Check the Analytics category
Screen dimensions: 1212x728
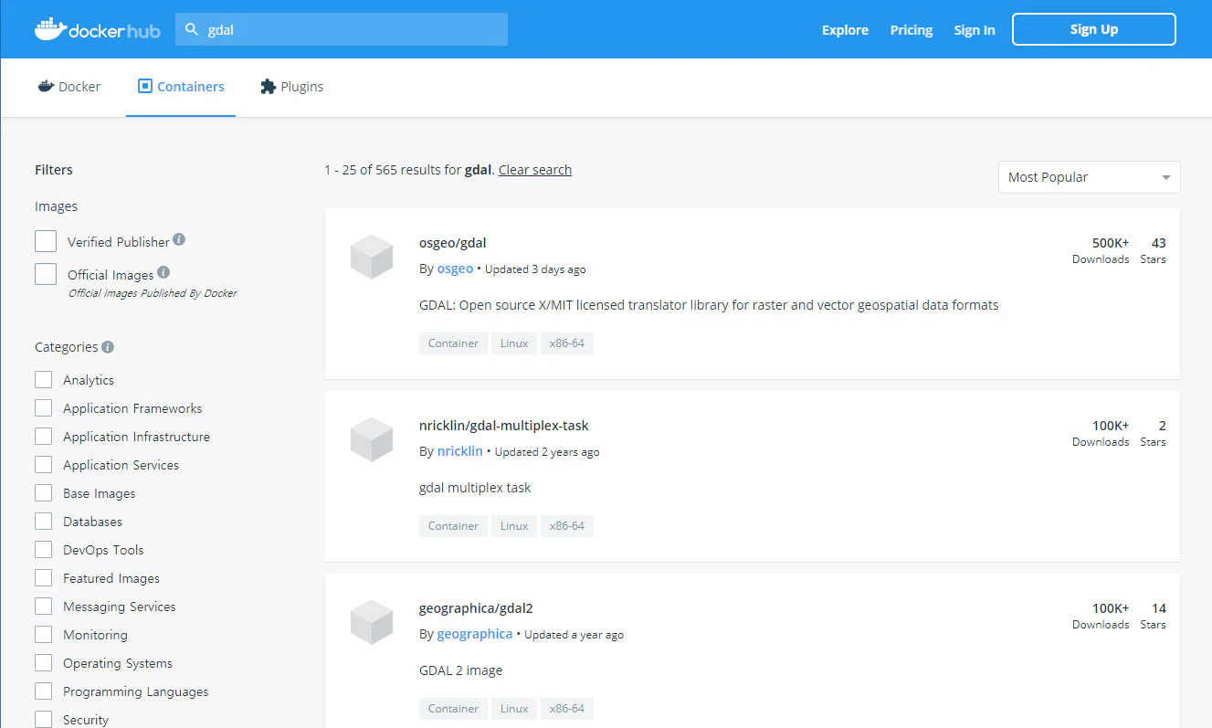pos(43,380)
